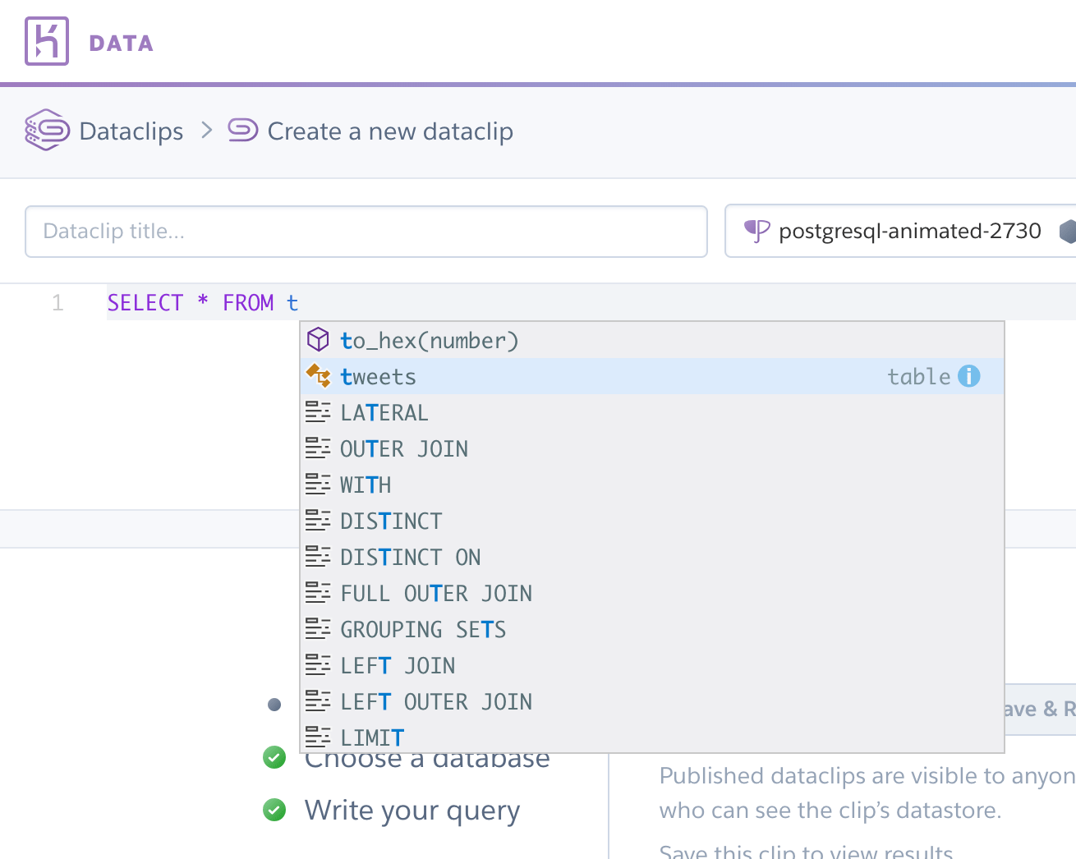Viewport: 1076px width, 859px height.
Task: Select LEFT OUTER JOIN suggestion
Action: [x=652, y=701]
